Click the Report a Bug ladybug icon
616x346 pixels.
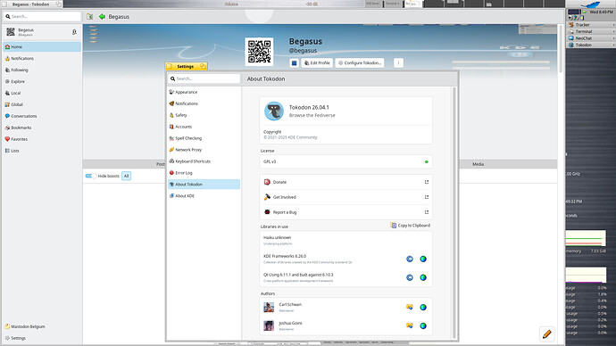[x=267, y=212]
